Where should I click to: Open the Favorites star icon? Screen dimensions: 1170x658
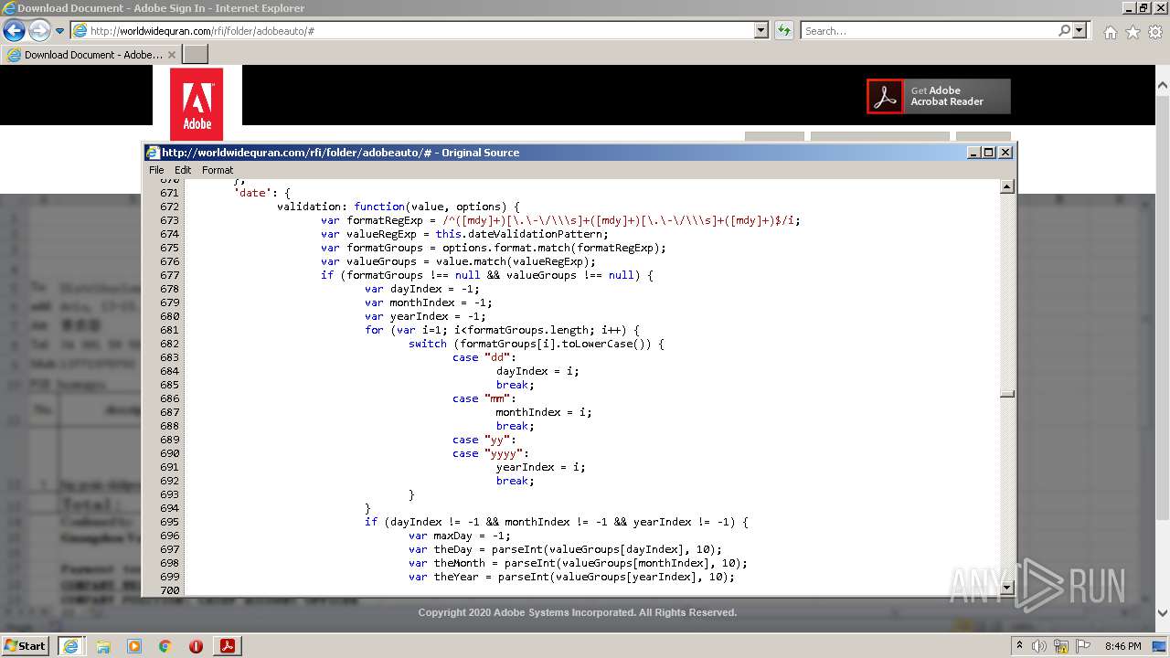click(x=1133, y=32)
